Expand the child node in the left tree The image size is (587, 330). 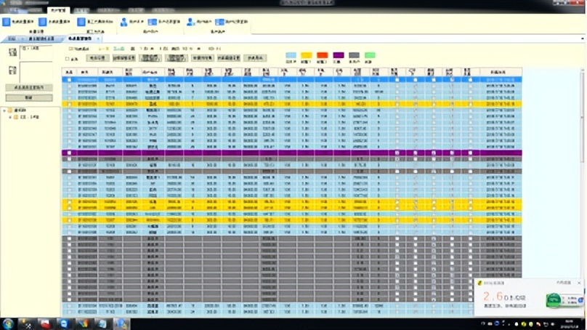pos(11,118)
